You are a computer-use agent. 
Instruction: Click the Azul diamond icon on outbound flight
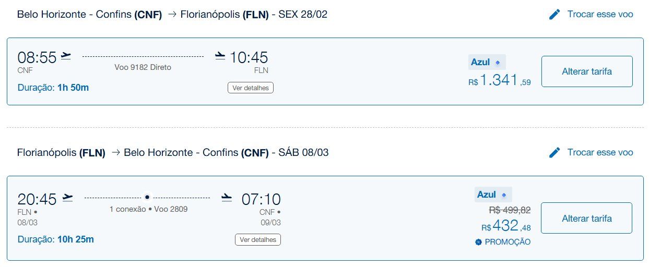pyautogui.click(x=498, y=63)
